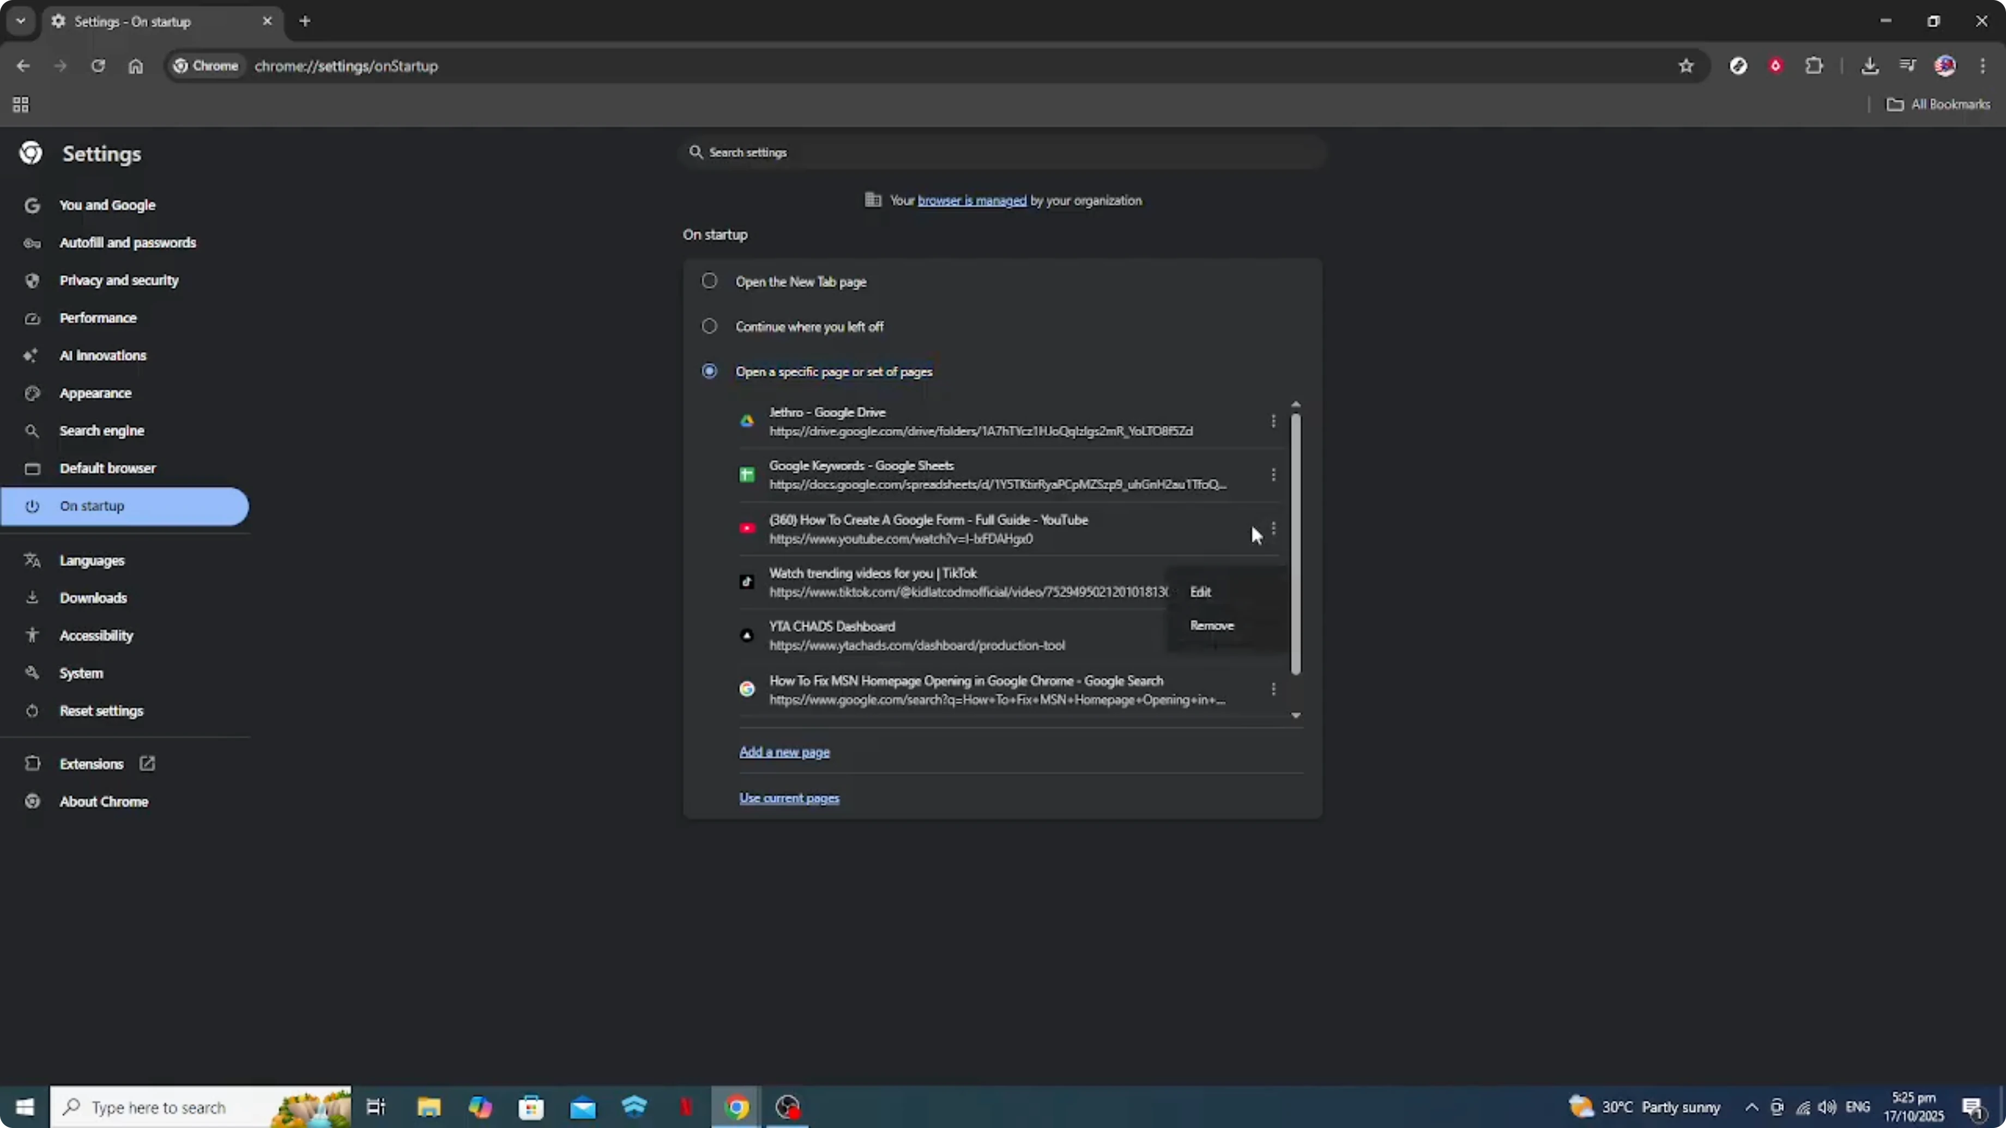Click Add a new page link

(784, 752)
